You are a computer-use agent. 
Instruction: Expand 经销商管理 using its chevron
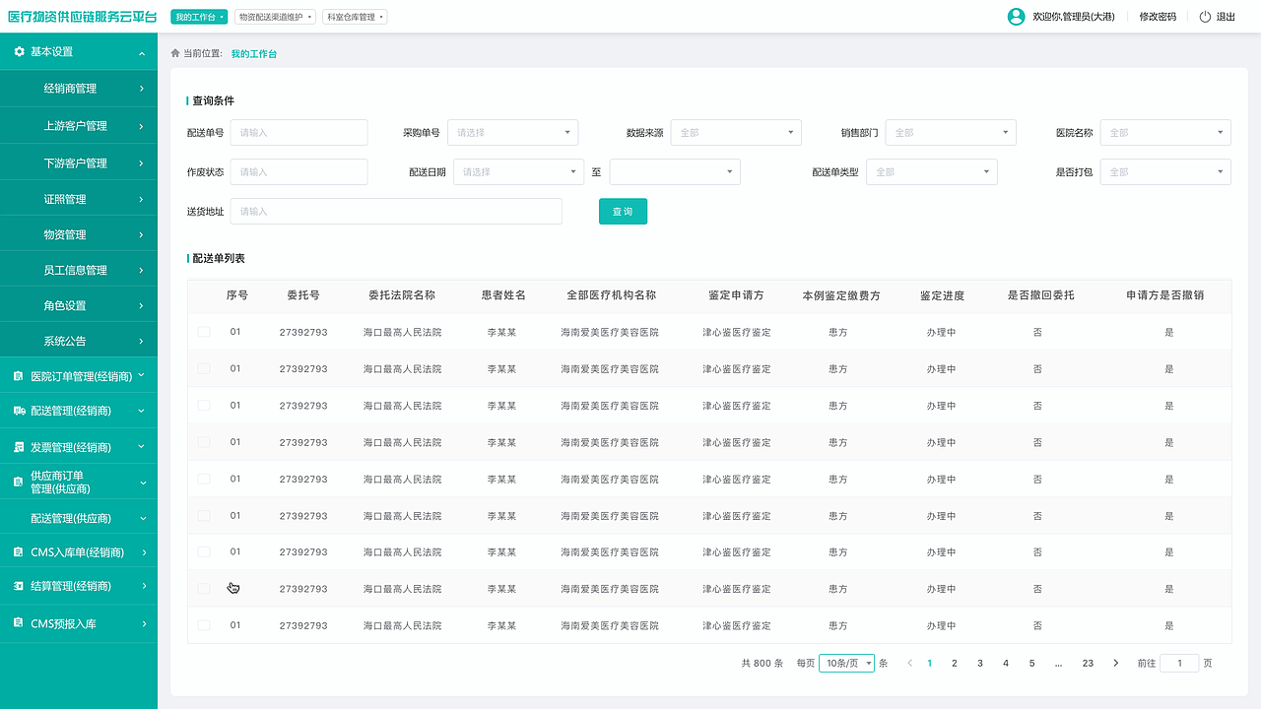(142, 89)
